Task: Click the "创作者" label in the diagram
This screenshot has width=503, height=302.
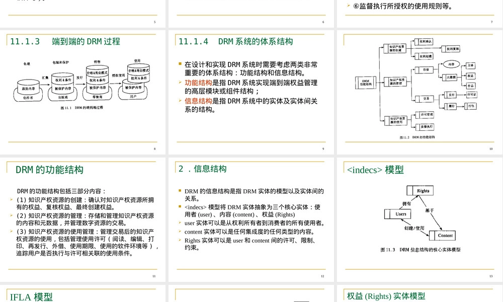Action: pos(28,98)
